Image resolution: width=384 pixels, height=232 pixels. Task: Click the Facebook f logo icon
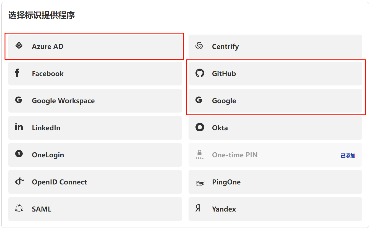click(x=17, y=73)
